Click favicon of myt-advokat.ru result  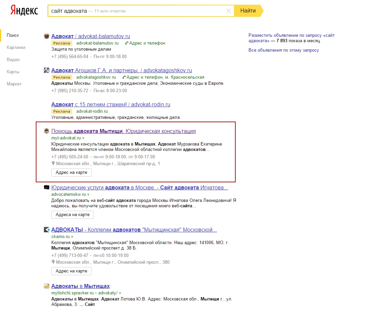coord(47,131)
